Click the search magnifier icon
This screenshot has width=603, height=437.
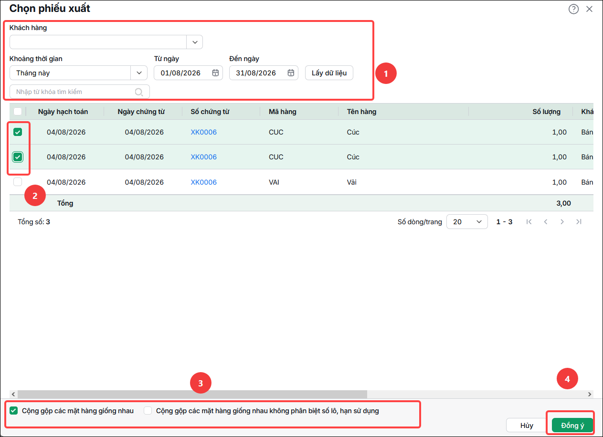(x=139, y=92)
